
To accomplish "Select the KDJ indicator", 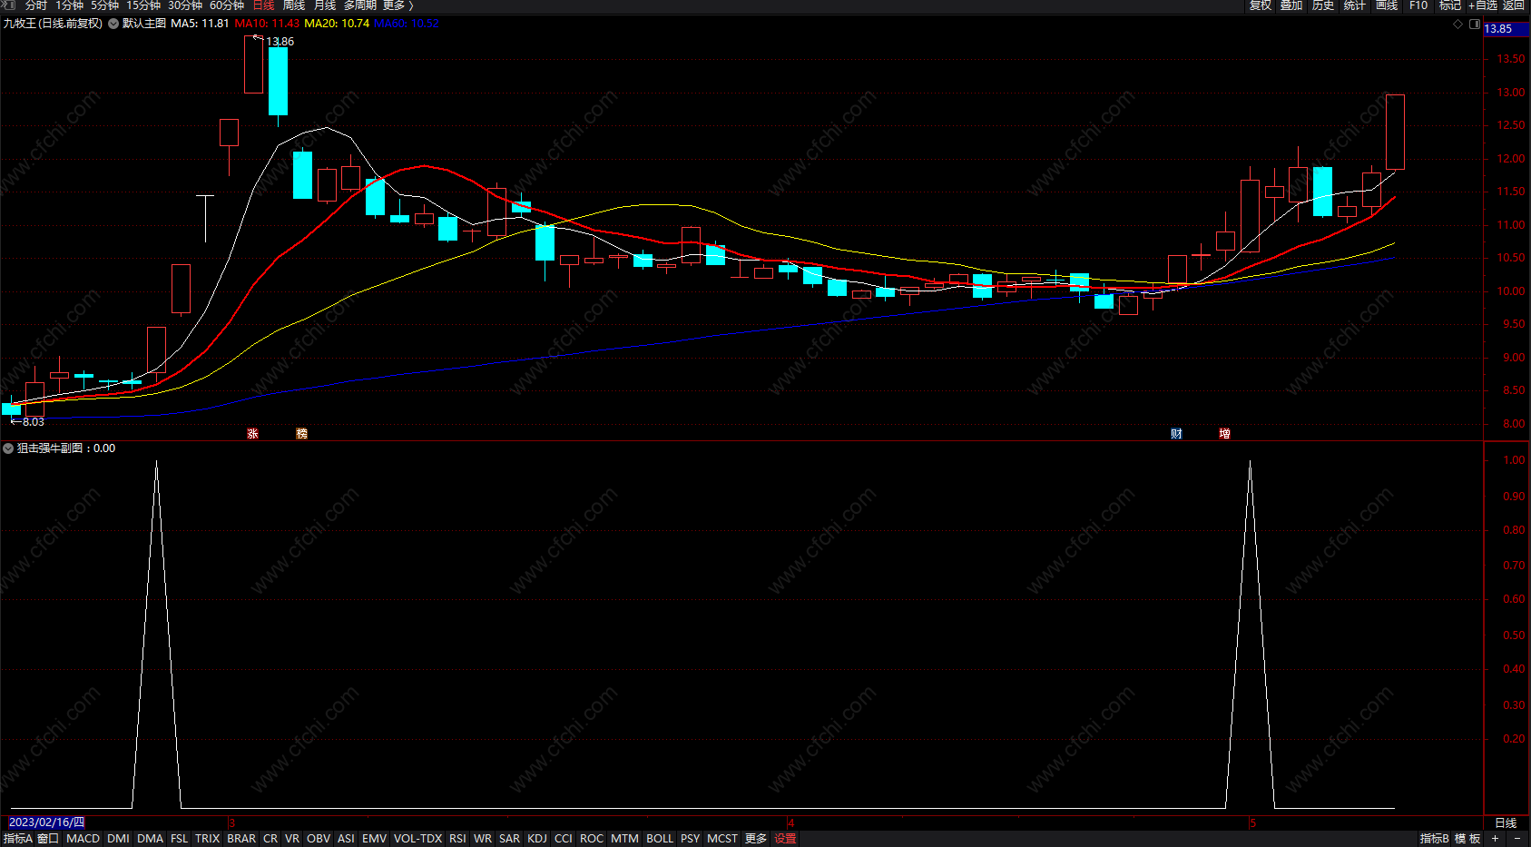I will coord(537,839).
